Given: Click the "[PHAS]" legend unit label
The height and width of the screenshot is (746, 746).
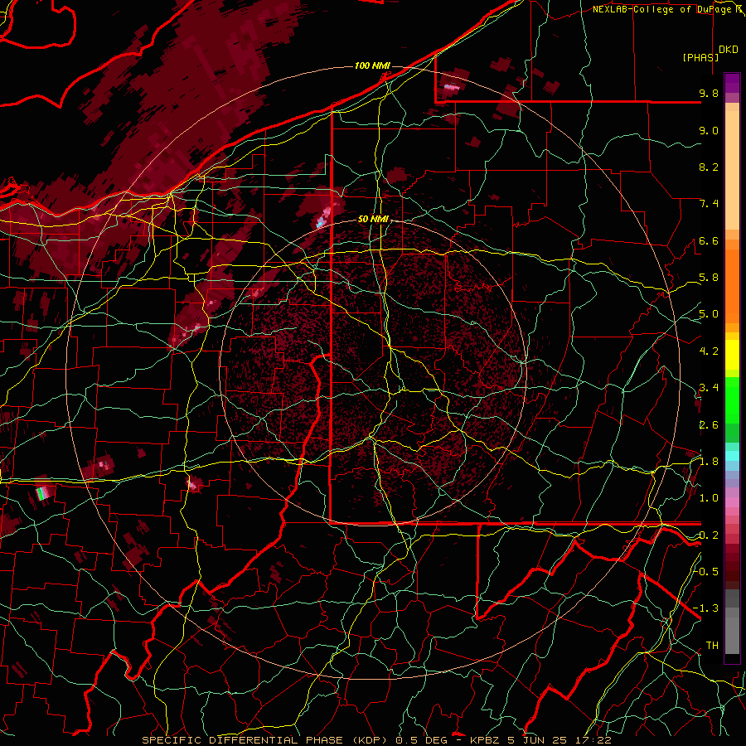Looking at the screenshot, I should pyautogui.click(x=700, y=57).
